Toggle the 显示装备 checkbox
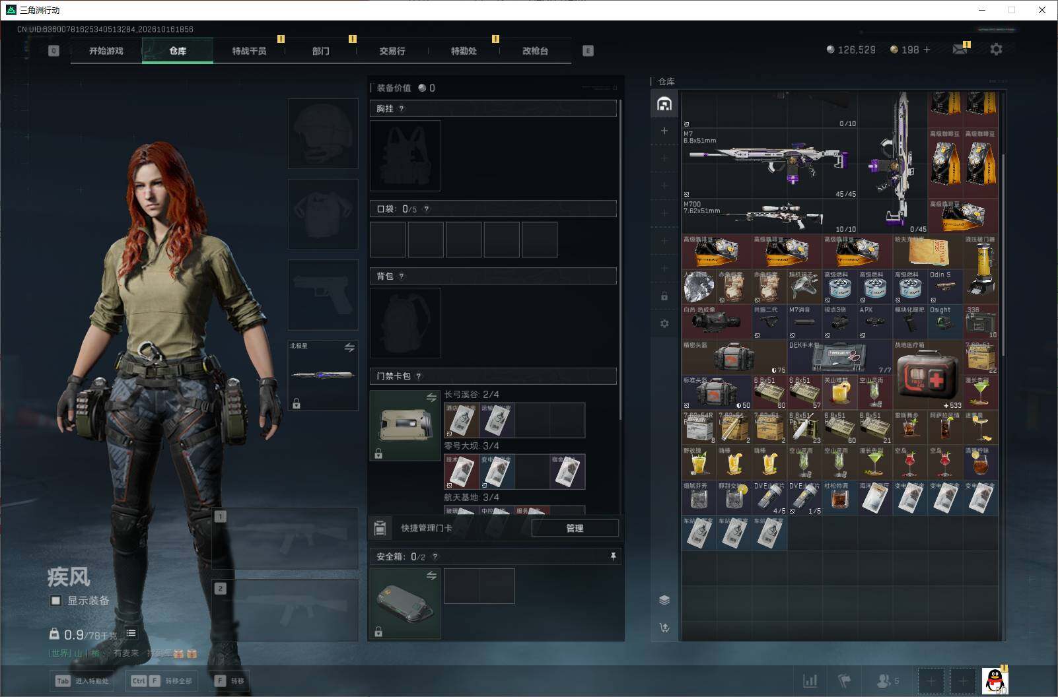Viewport: 1058px width, 697px height. pyautogui.click(x=56, y=601)
